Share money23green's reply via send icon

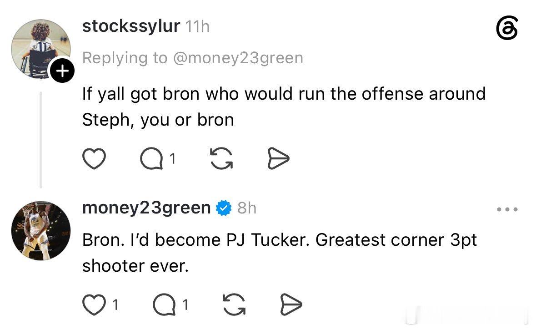click(x=291, y=305)
